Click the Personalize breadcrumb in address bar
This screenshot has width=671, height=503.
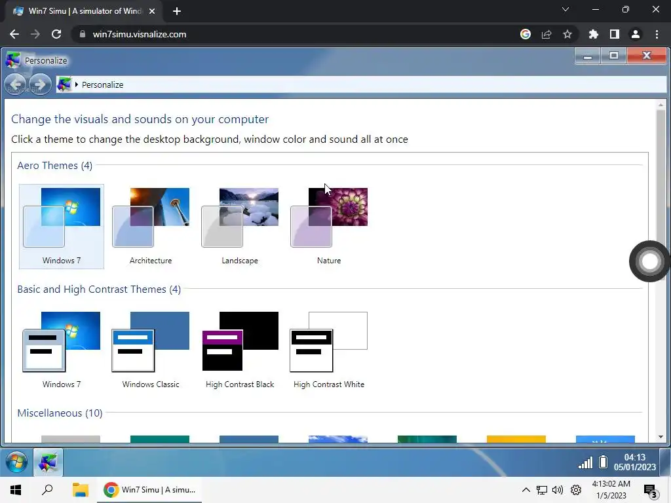[x=102, y=84]
